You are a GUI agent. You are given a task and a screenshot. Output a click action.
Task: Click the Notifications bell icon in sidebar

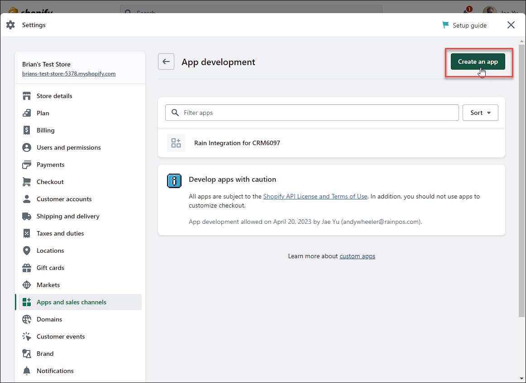27,371
